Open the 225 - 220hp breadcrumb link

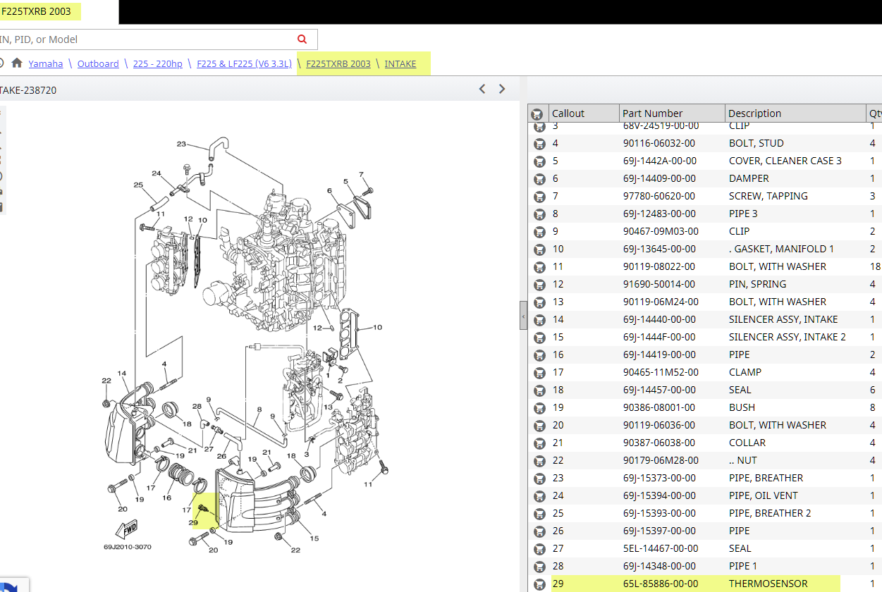click(158, 63)
